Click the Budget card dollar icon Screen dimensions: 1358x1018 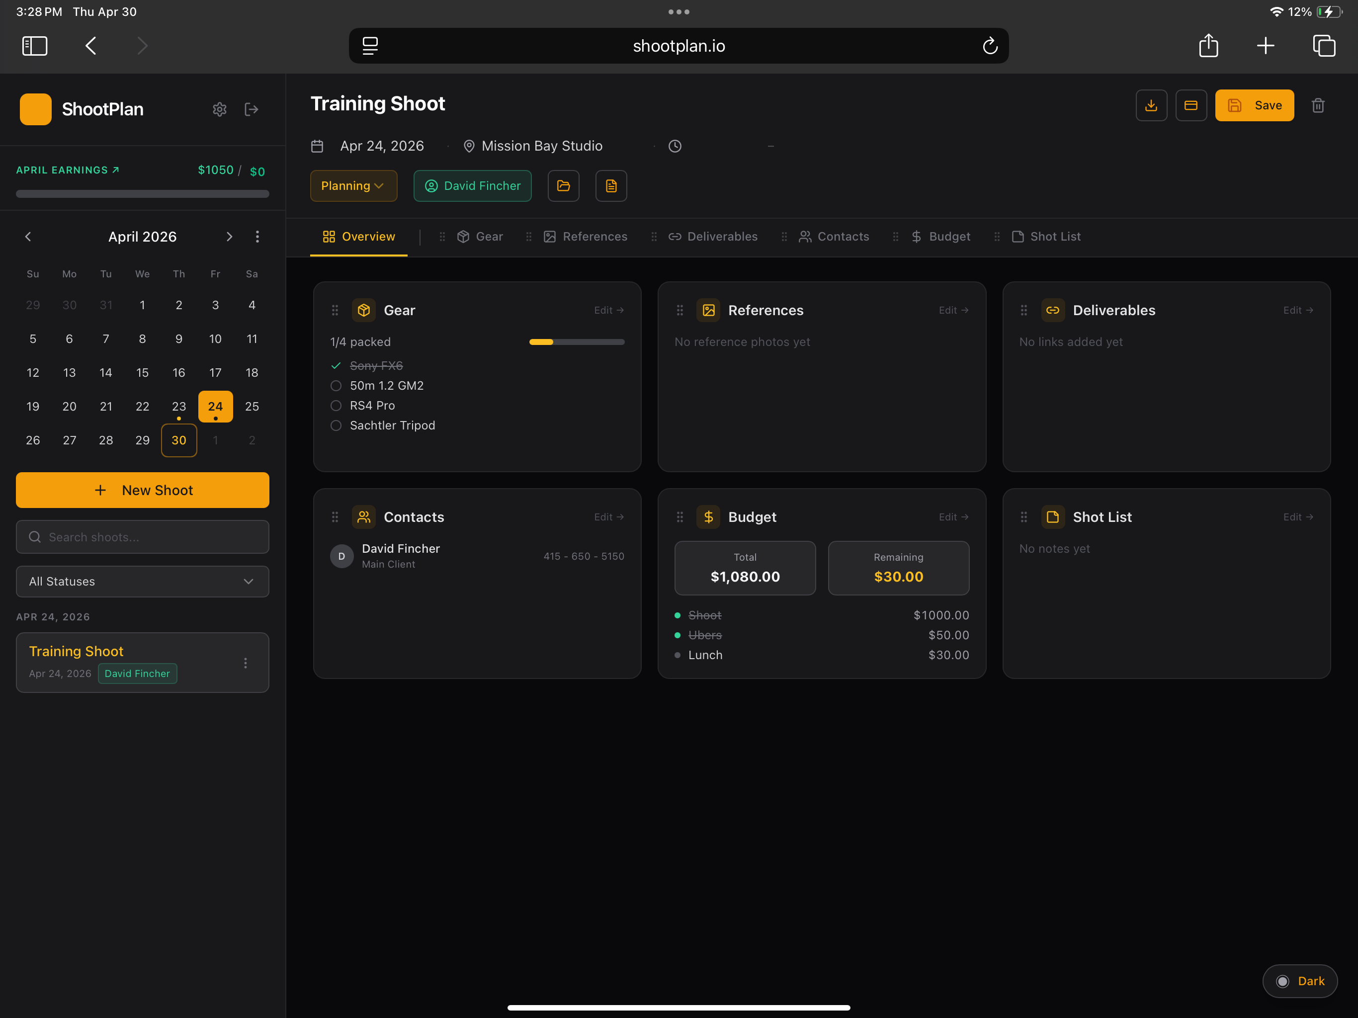pyautogui.click(x=708, y=517)
